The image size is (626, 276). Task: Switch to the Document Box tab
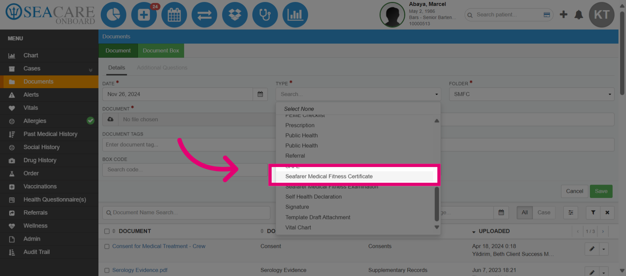pyautogui.click(x=161, y=51)
